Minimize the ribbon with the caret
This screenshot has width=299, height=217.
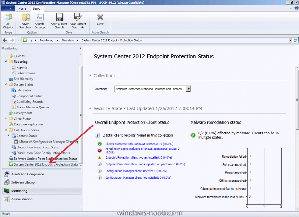point(291,8)
